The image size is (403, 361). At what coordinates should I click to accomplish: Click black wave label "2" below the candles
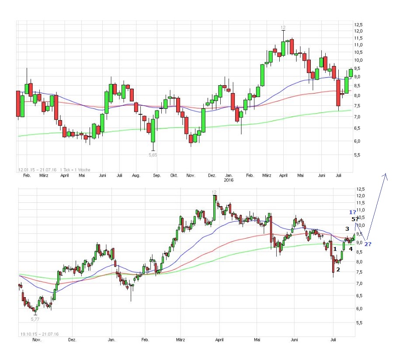coord(338,269)
